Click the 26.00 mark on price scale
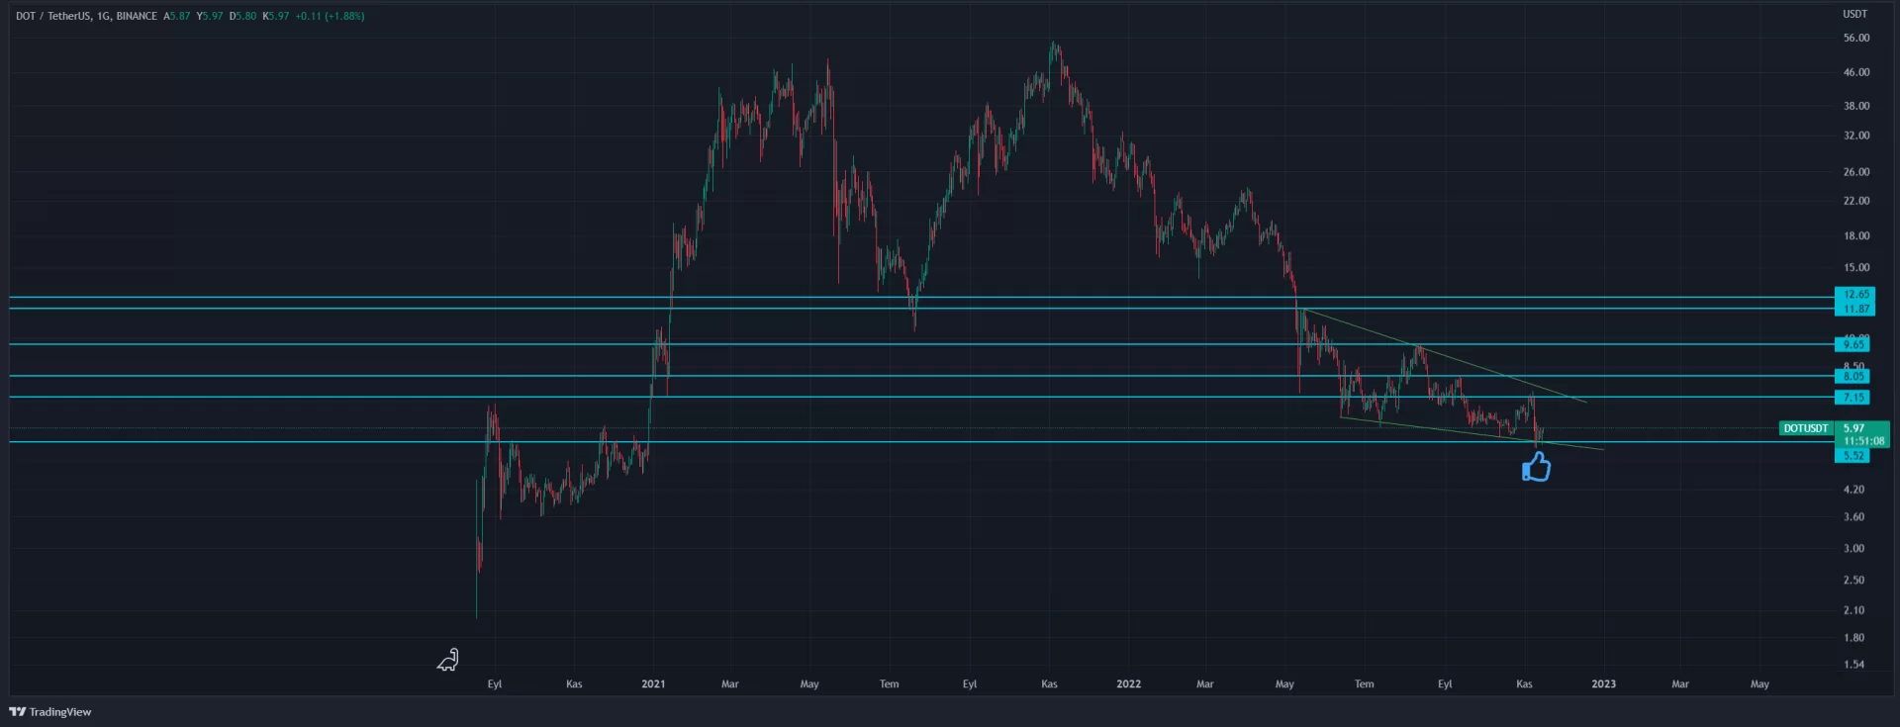 tap(1855, 171)
